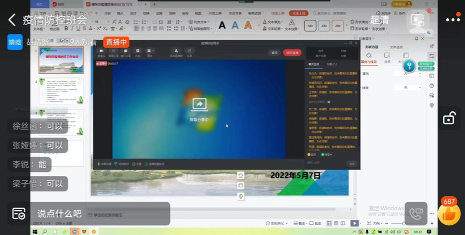
Task: Open the 开始 ribbon tab
Action: 107,13
